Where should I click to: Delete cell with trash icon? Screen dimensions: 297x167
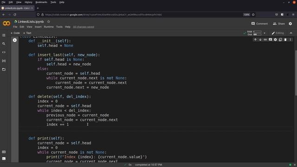(x=285, y=39)
